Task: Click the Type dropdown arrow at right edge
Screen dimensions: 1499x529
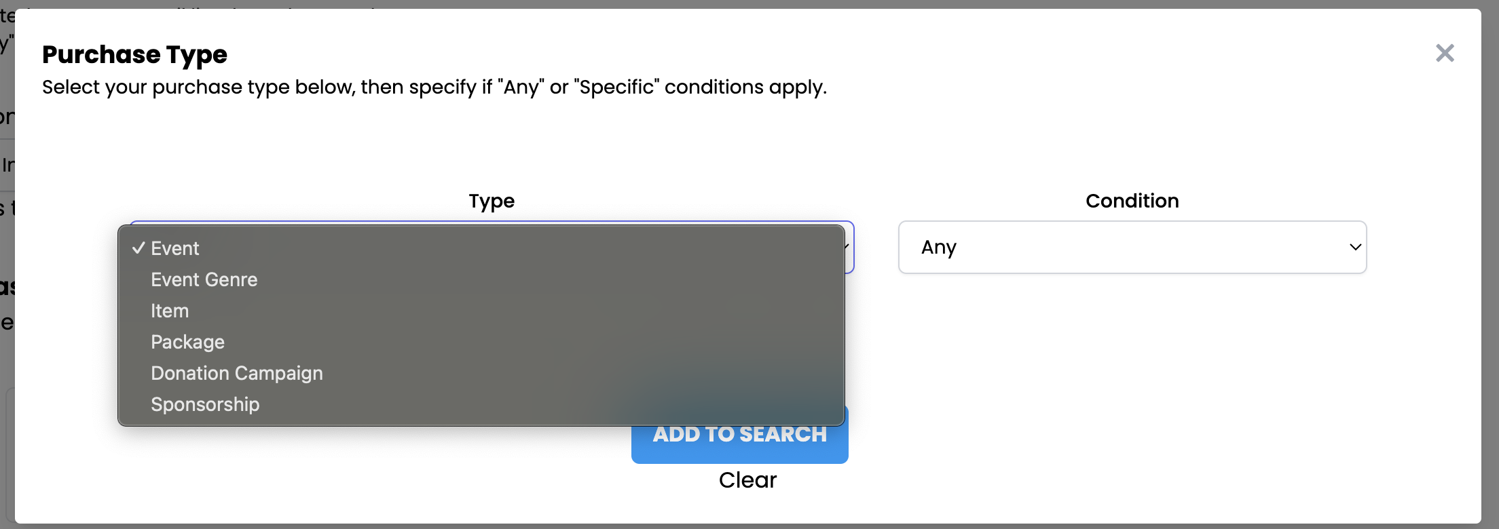Action: pos(849,247)
